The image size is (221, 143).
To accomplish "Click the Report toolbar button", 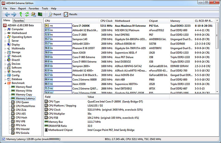I will 54,14.
